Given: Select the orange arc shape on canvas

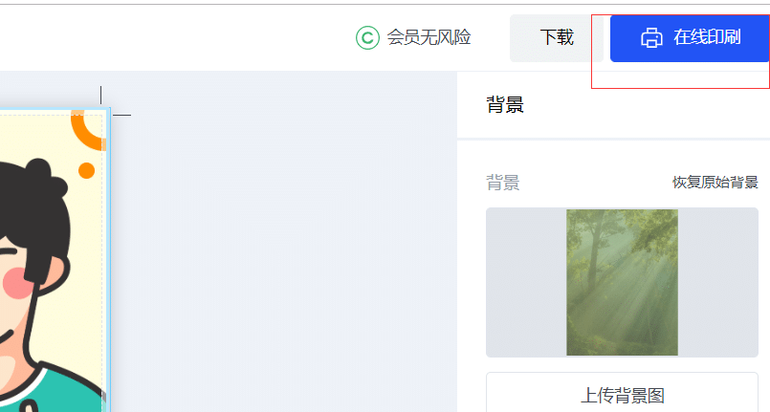Looking at the screenshot, I should (x=87, y=130).
